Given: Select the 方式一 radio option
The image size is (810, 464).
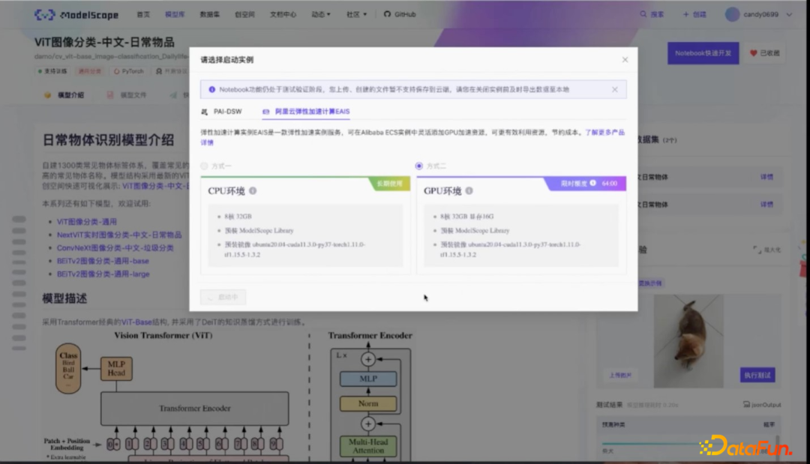Looking at the screenshot, I should pyautogui.click(x=205, y=166).
